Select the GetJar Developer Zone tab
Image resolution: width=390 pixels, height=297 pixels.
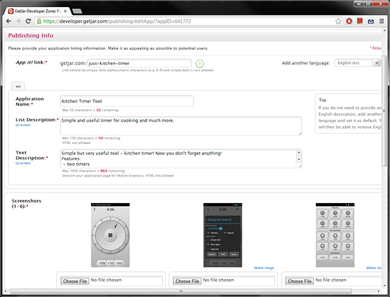37,11
